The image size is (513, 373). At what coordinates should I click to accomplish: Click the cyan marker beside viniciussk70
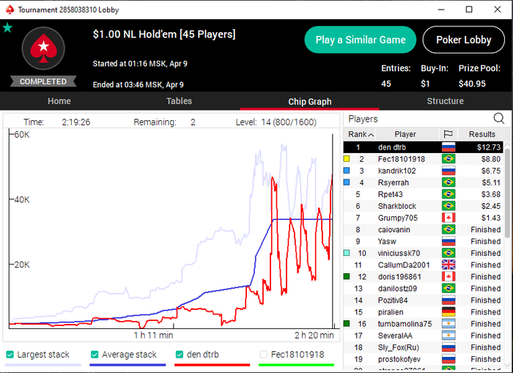coord(347,253)
